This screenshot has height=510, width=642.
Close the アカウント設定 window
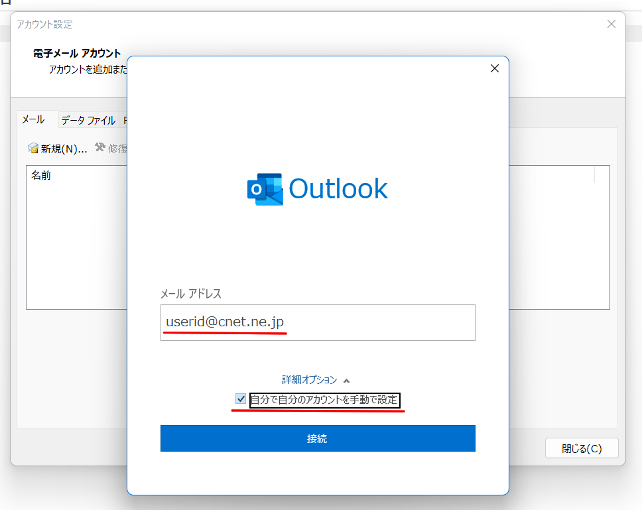point(611,24)
